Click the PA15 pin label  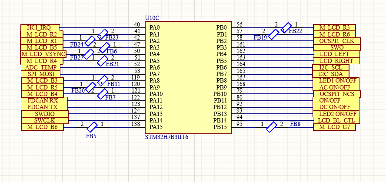[156, 127]
